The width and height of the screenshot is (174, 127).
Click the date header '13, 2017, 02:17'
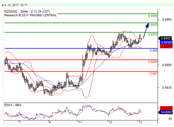point(17,5)
